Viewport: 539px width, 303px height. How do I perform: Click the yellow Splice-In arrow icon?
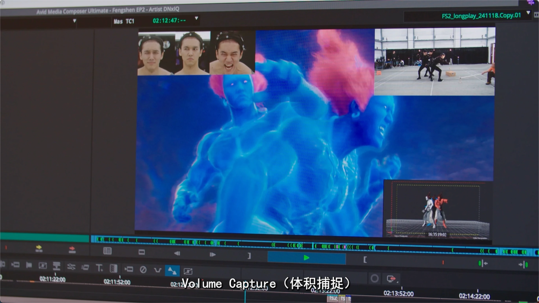[x=39, y=248]
